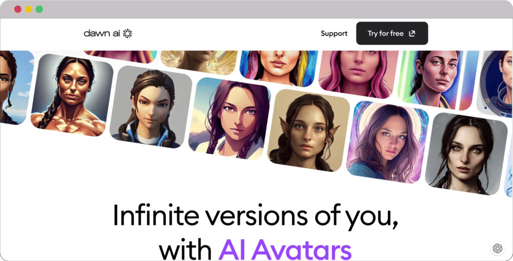Click the yellow minimize dot
Viewport: 513px width, 261px height.
(29, 9)
